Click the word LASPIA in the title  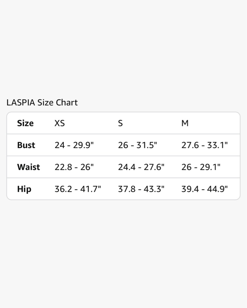coord(21,103)
